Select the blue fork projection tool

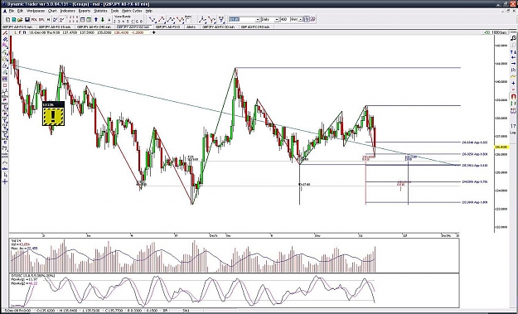pyautogui.click(x=202, y=20)
